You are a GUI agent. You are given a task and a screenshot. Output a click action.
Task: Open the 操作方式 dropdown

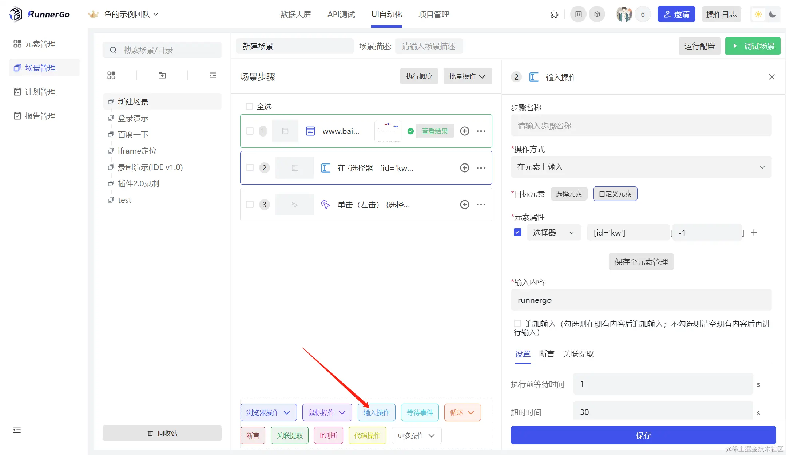[x=641, y=167]
